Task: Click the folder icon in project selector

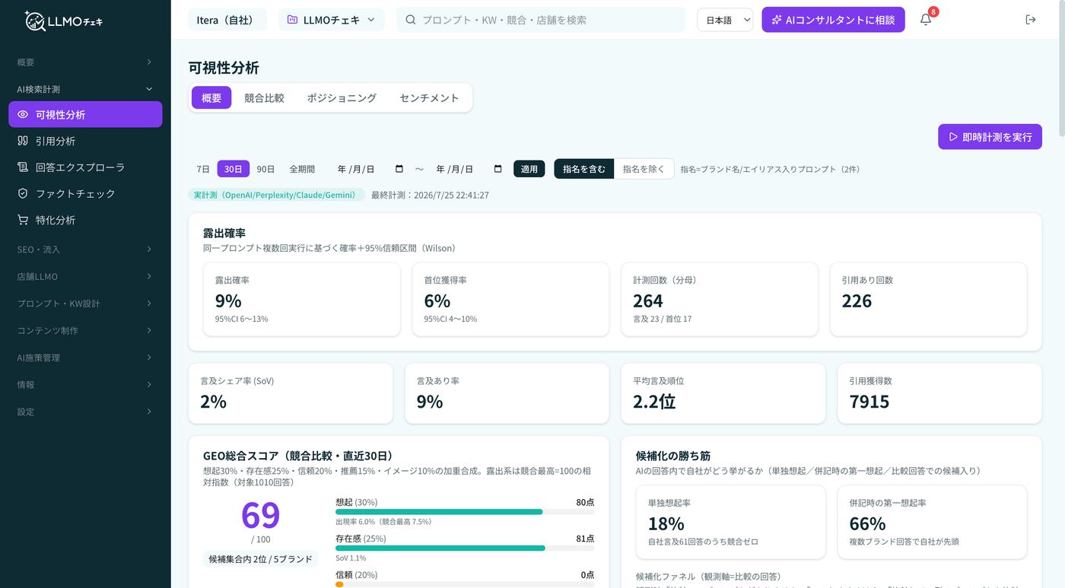Action: pos(292,20)
